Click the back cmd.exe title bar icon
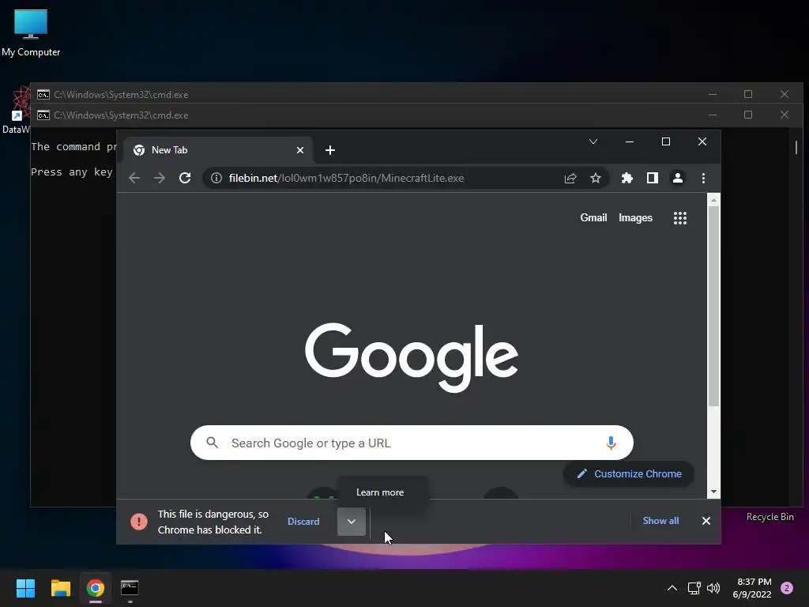The image size is (809, 607). click(x=43, y=95)
